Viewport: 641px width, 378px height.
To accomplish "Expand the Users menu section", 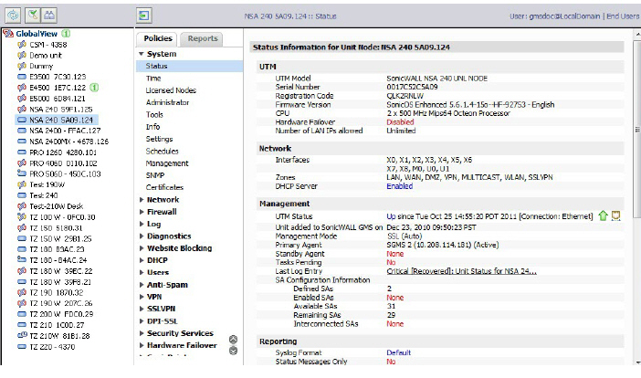I will [x=142, y=272].
